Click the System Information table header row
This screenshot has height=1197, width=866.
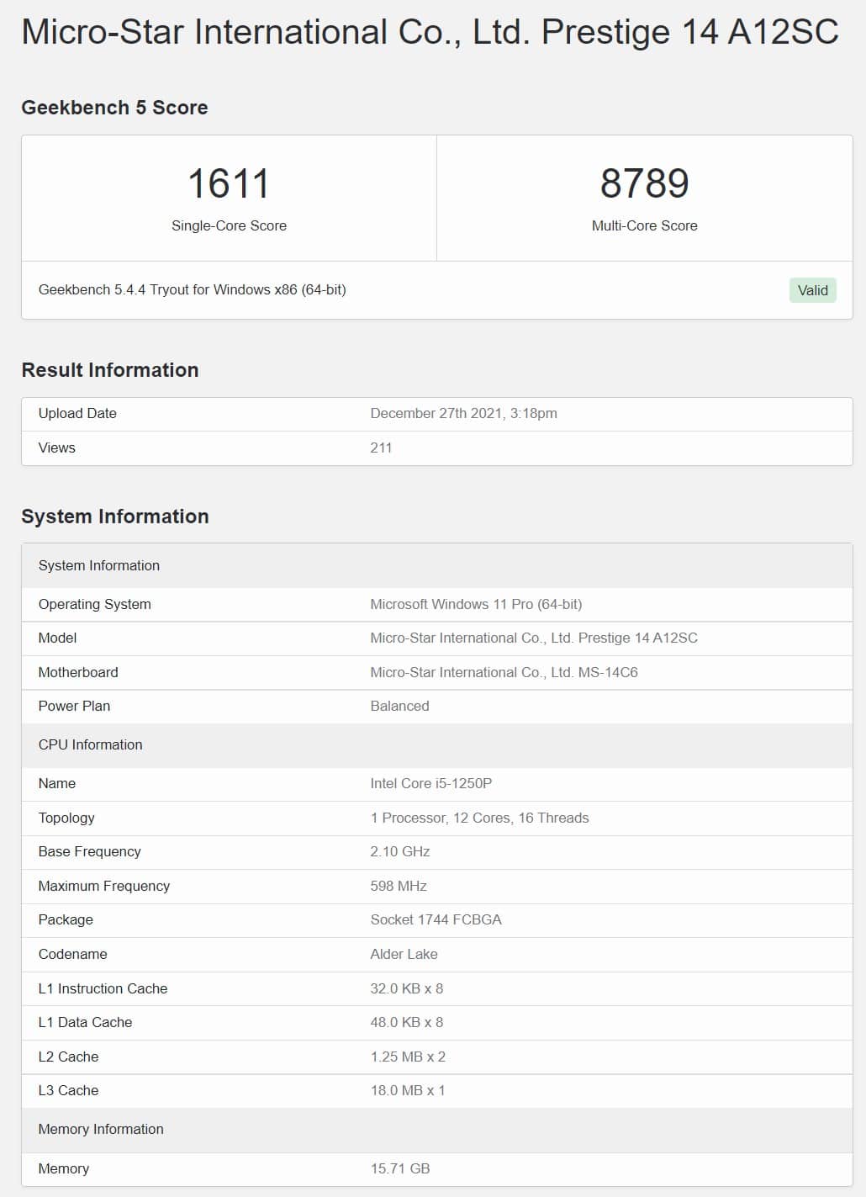pyautogui.click(x=437, y=565)
